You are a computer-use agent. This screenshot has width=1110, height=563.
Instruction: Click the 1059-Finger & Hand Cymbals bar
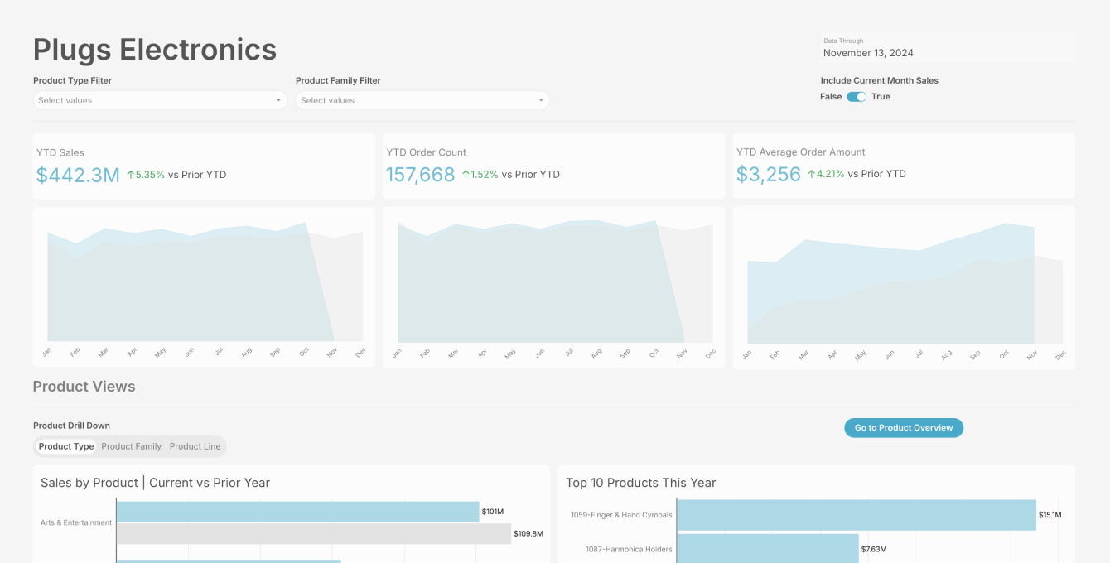click(x=857, y=515)
